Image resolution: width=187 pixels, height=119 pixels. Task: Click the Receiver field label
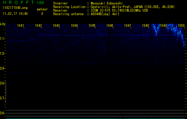(x=60, y=10)
